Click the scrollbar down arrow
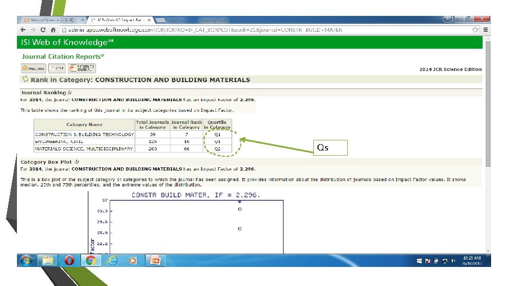Viewport: 508px width, 286px height. point(488,251)
